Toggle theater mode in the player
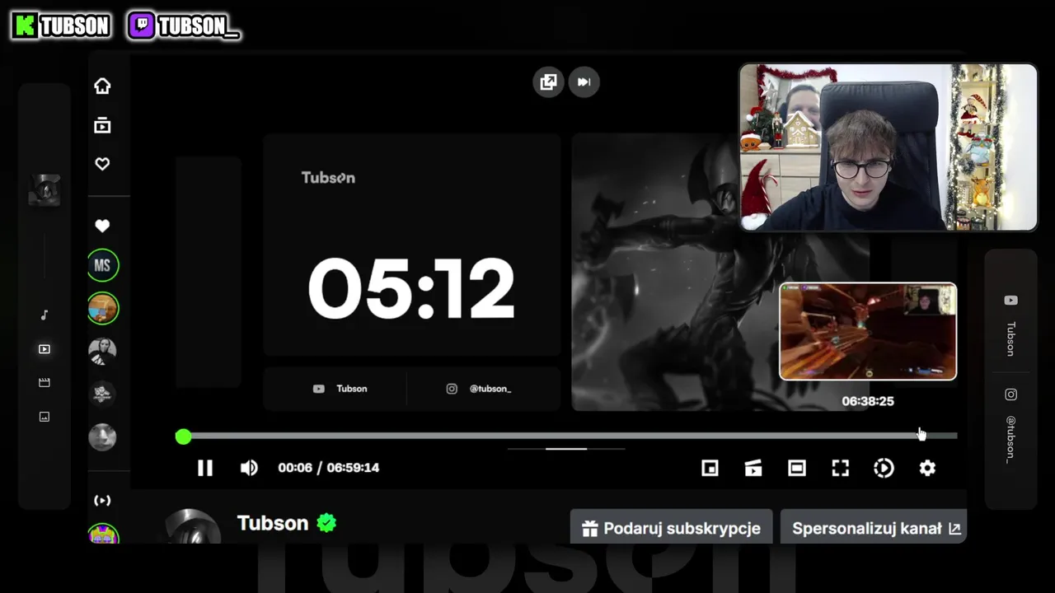Screen dimensions: 1055x593 point(797,468)
